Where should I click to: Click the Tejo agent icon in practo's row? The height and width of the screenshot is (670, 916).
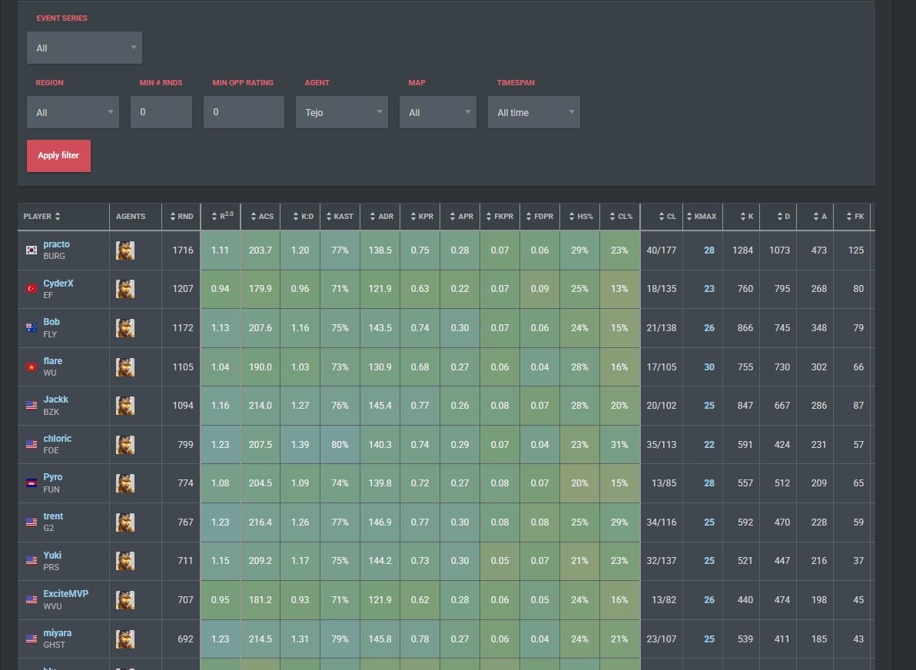[125, 250]
